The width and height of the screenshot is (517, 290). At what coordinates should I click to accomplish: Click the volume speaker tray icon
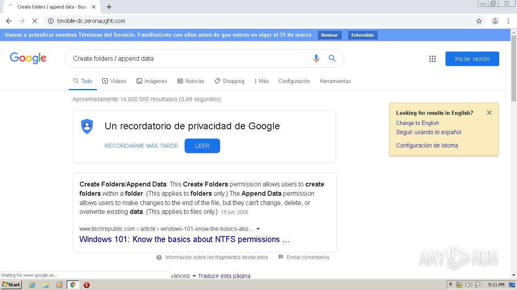pos(469,285)
